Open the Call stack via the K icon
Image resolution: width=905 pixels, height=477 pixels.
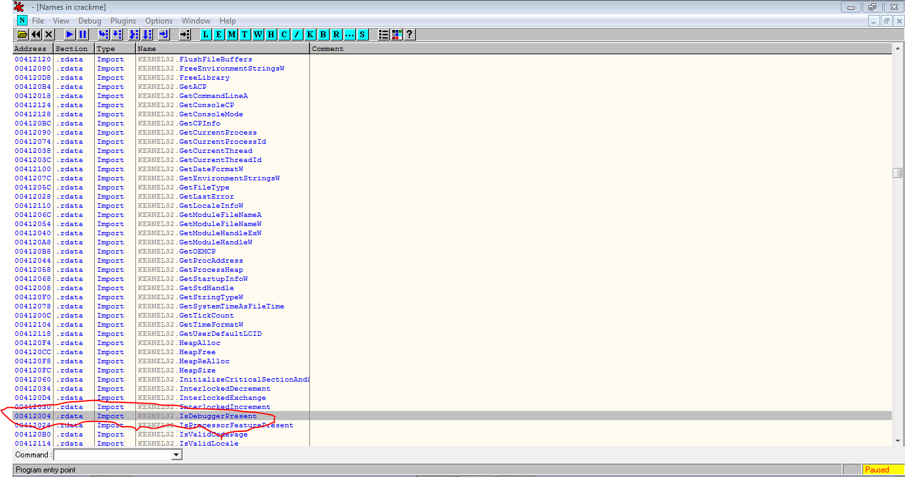[x=309, y=34]
